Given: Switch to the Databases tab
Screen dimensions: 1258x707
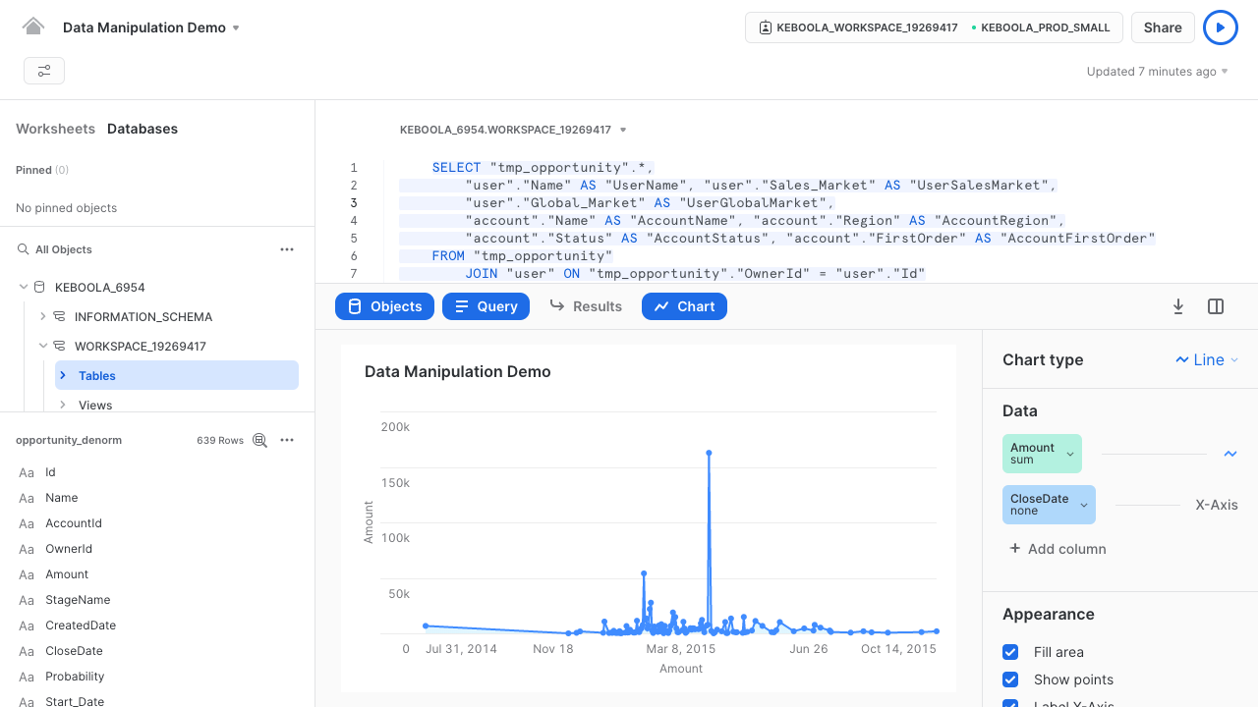Looking at the screenshot, I should pyautogui.click(x=144, y=129).
